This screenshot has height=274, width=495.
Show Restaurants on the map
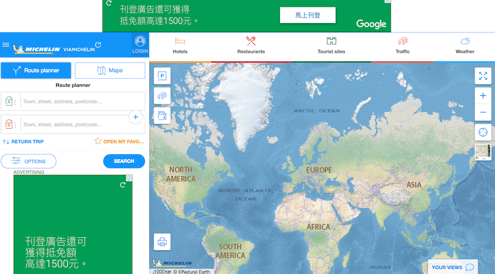[x=251, y=46]
